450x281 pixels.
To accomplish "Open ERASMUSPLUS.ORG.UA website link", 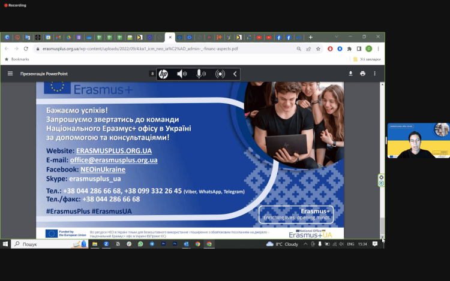I will pos(115,150).
